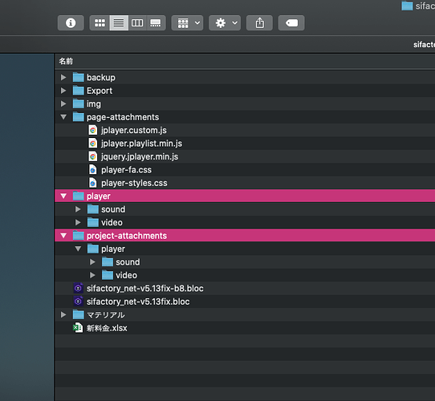Expand the Export folder triangle
This screenshot has height=401, width=435.
(x=63, y=91)
